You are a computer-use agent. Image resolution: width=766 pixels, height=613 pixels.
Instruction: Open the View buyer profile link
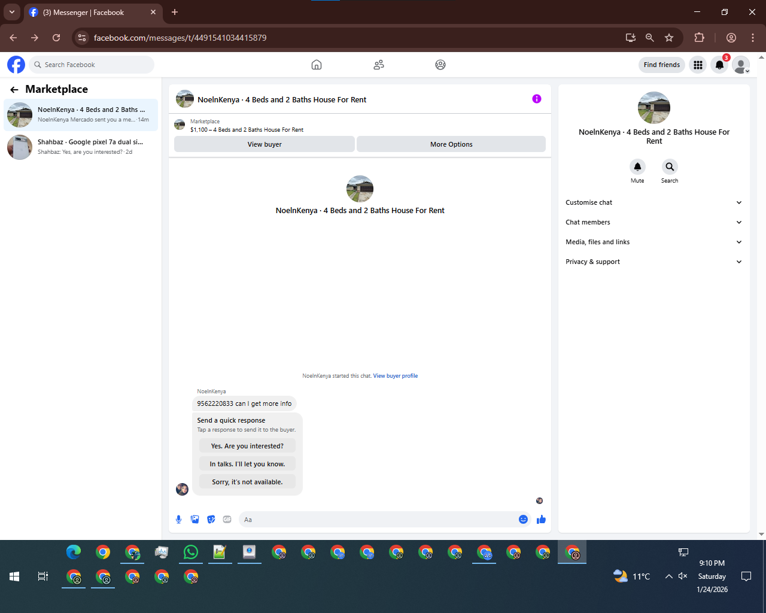(x=396, y=376)
